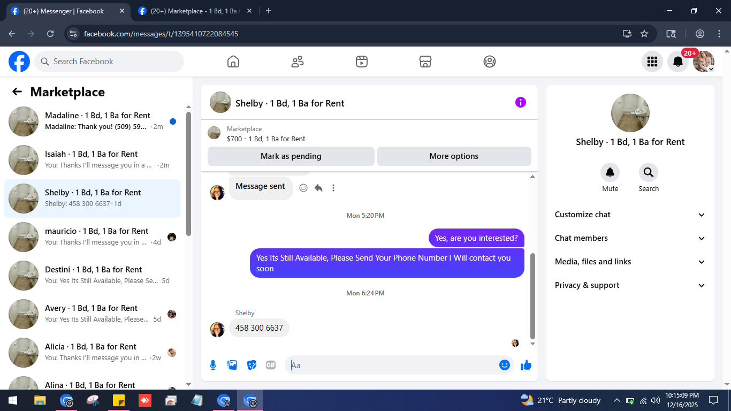
Task: Go back using Marketplace back arrow
Action: tap(17, 92)
